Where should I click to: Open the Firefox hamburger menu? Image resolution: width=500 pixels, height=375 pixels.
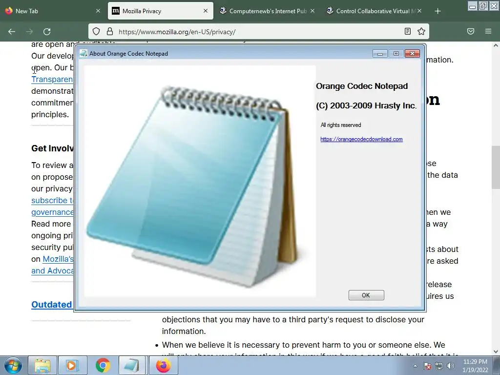[x=488, y=31]
